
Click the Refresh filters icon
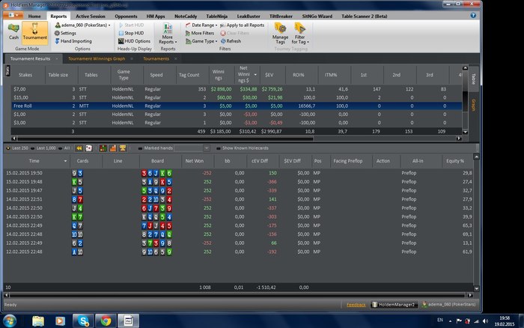point(223,41)
